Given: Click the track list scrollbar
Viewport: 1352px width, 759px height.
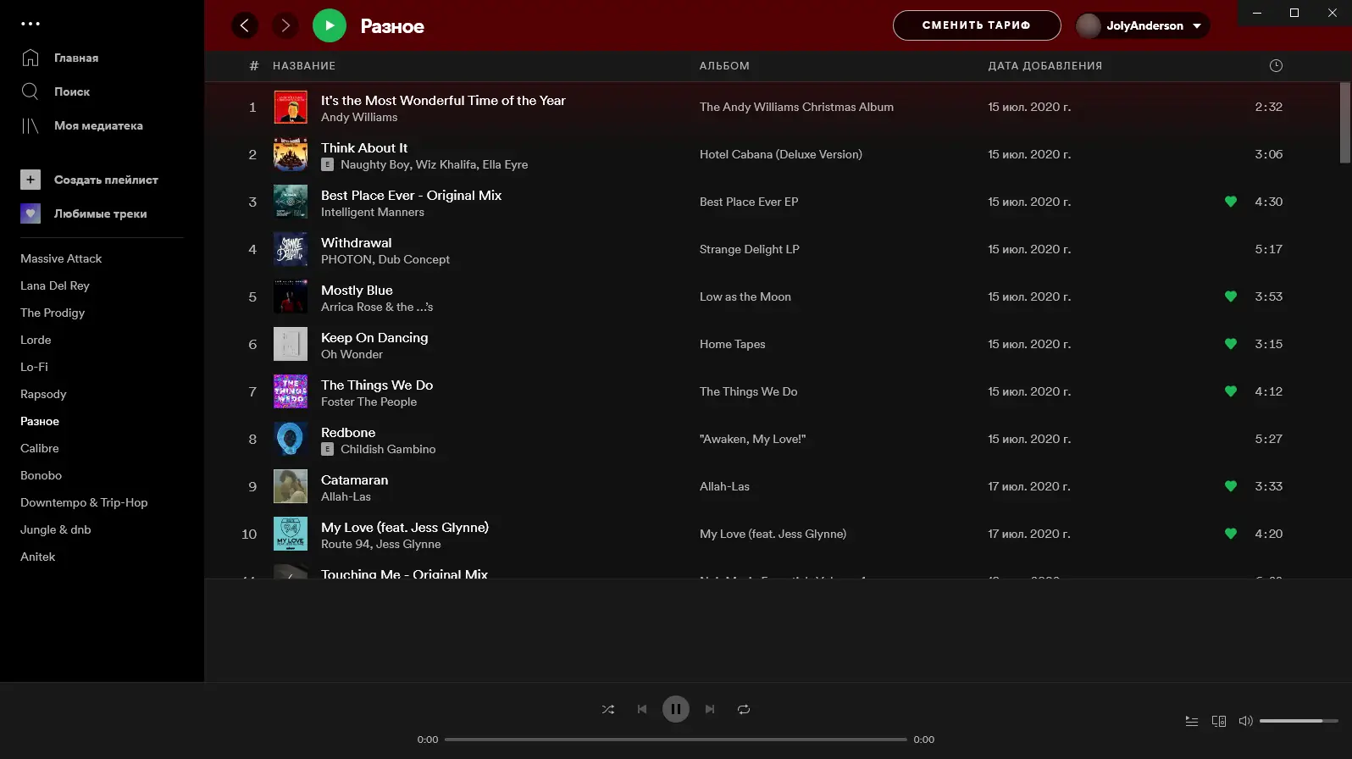Looking at the screenshot, I should coord(1345,123).
